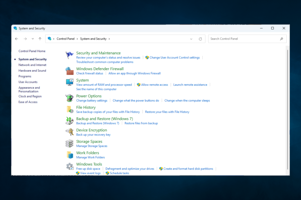Click the Windows Defender Firewall brick wall icon
This screenshot has height=200, width=301.
pyautogui.click(x=69, y=71)
